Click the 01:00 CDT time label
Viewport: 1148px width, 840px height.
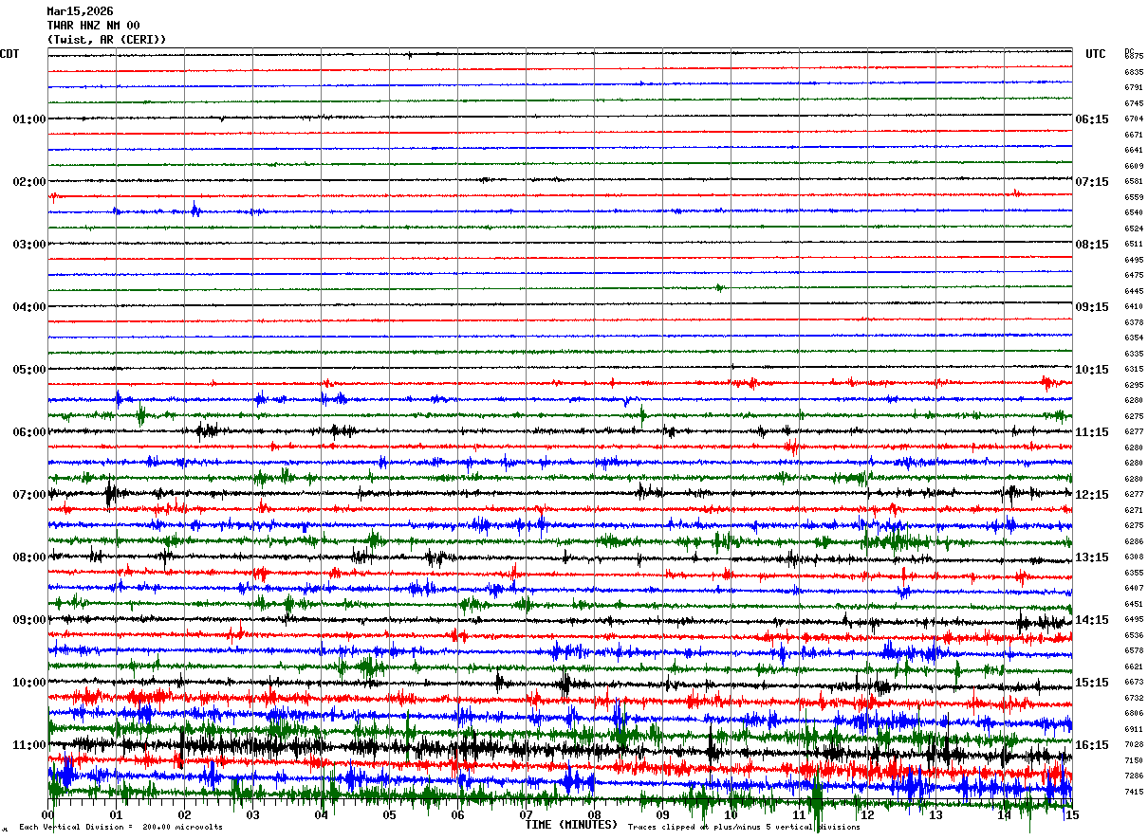[29, 119]
